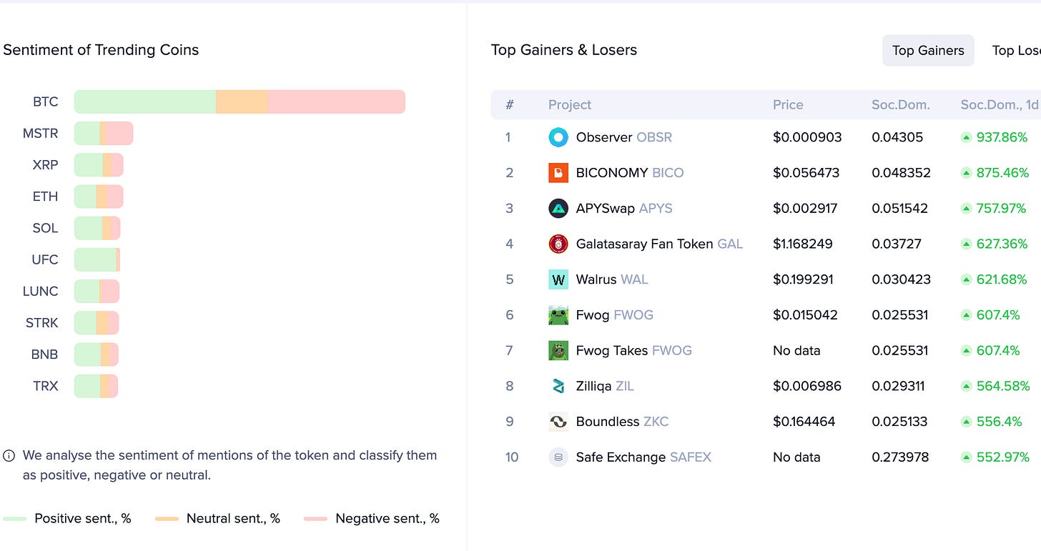The image size is (1041, 551).
Task: Click green up arrow beside 875.46%
Action: pyautogui.click(x=966, y=173)
